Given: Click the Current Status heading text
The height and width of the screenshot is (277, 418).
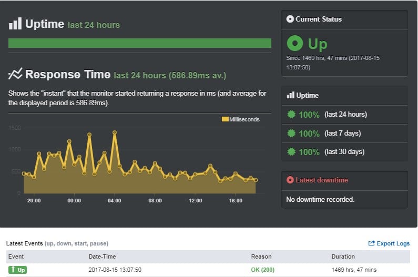Looking at the screenshot, I should pyautogui.click(x=319, y=19).
